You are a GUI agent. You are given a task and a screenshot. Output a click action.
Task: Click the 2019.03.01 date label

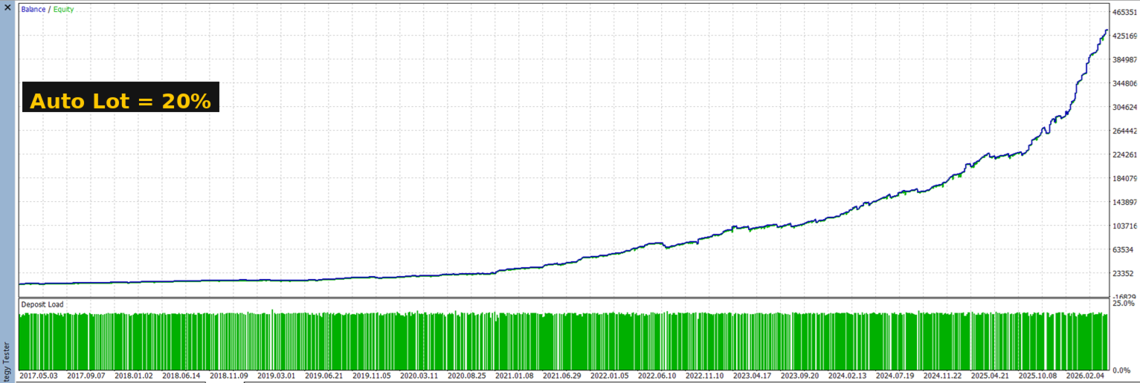(x=278, y=376)
